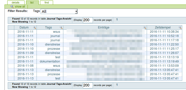Sort by the Zeitstempel column header
The height and width of the screenshot is (90, 186).
(x=163, y=27)
